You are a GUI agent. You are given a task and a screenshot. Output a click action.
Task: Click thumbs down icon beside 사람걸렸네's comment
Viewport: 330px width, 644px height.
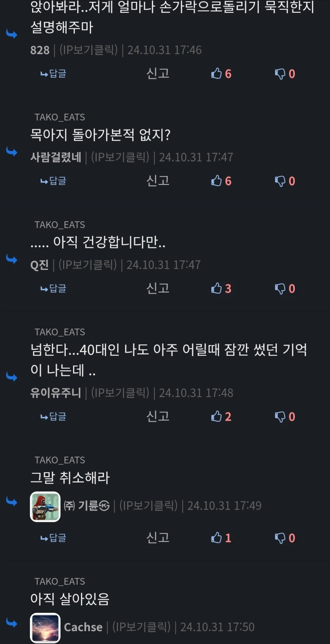280,181
